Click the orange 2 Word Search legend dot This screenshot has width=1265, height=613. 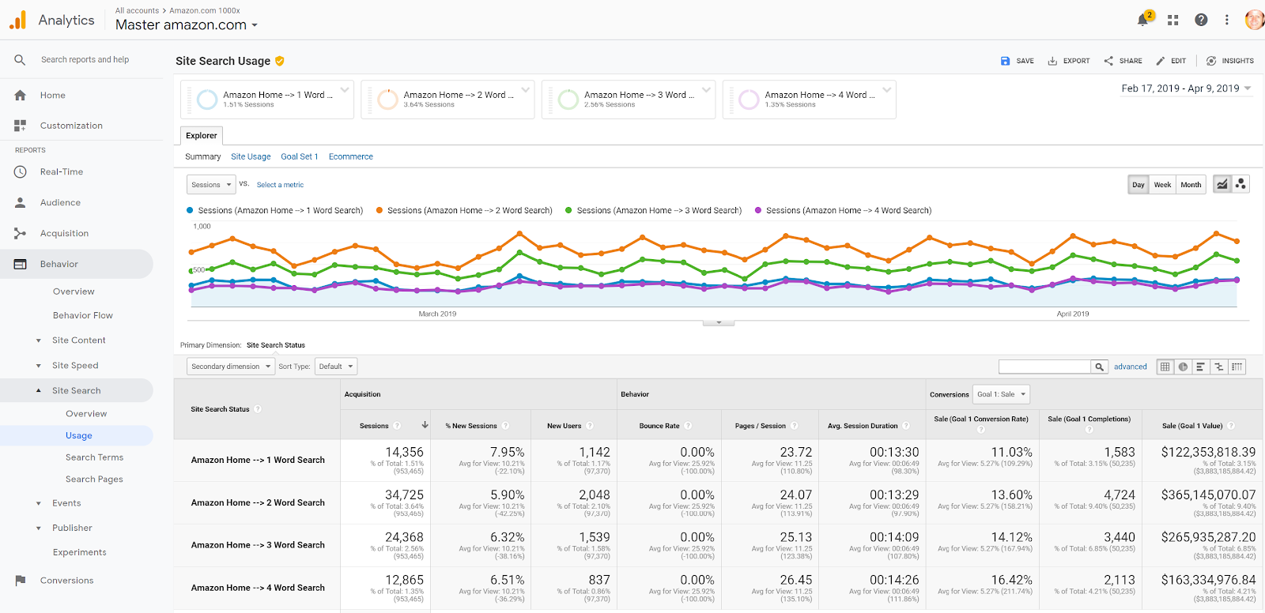click(379, 210)
